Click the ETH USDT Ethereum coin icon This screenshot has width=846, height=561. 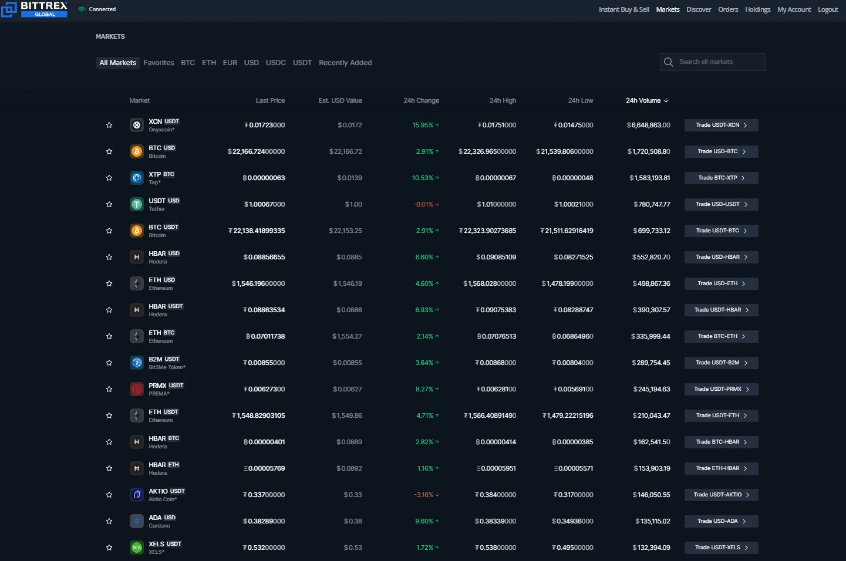[x=137, y=415]
